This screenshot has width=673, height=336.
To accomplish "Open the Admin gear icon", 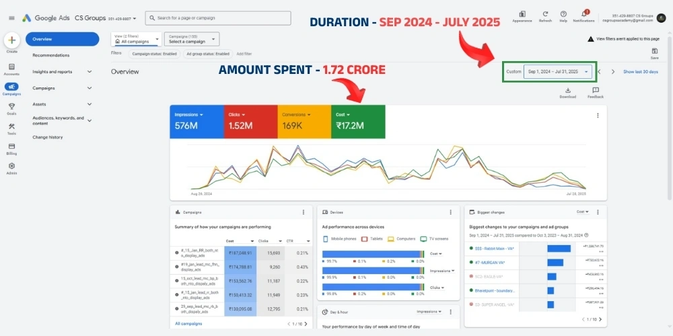I will (11, 166).
